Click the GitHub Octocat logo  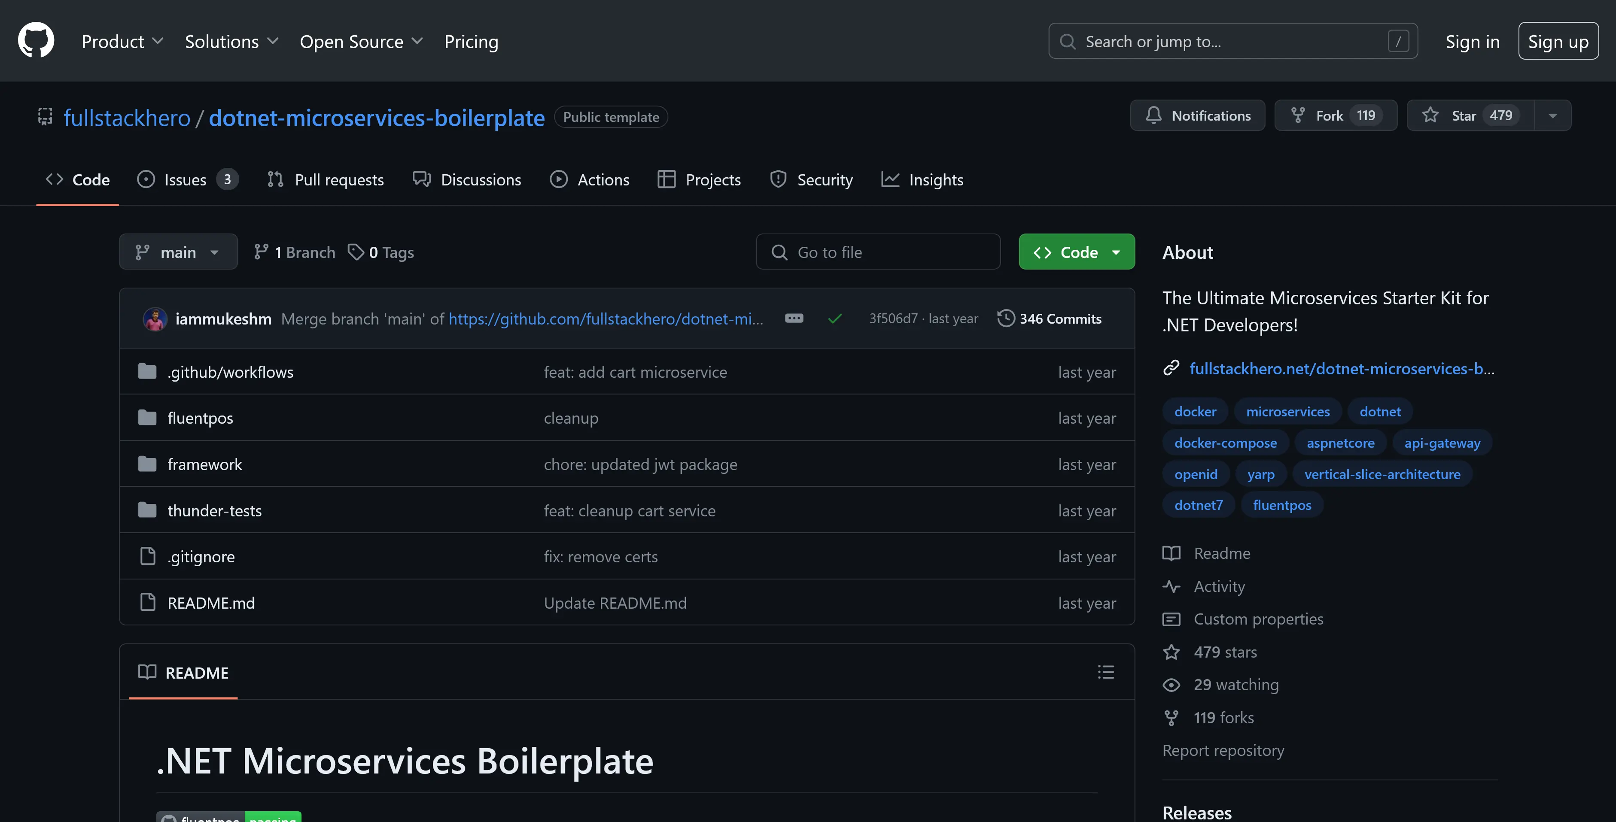(x=36, y=40)
